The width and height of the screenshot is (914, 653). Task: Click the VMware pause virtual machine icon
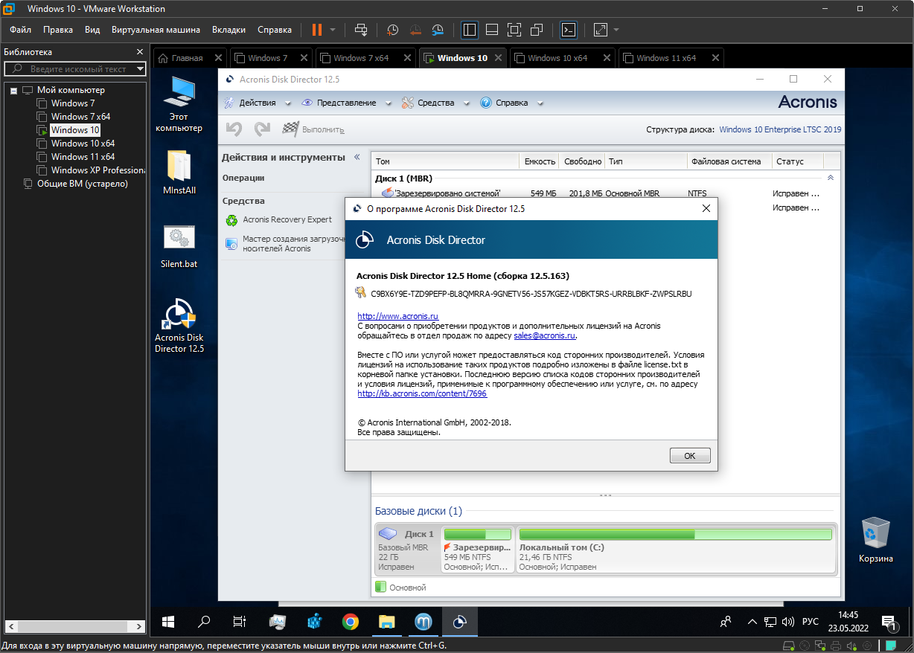click(317, 30)
